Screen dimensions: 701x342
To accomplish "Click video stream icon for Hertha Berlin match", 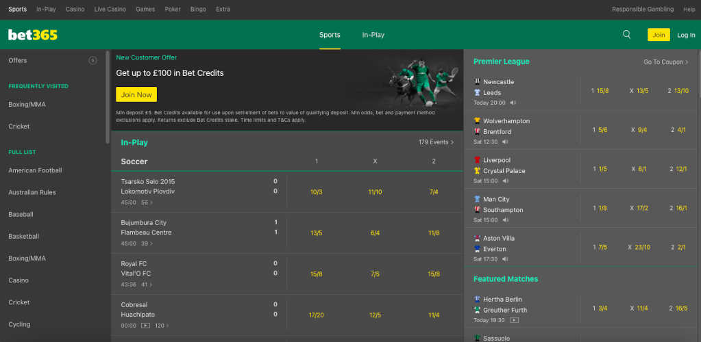I will click(x=514, y=320).
